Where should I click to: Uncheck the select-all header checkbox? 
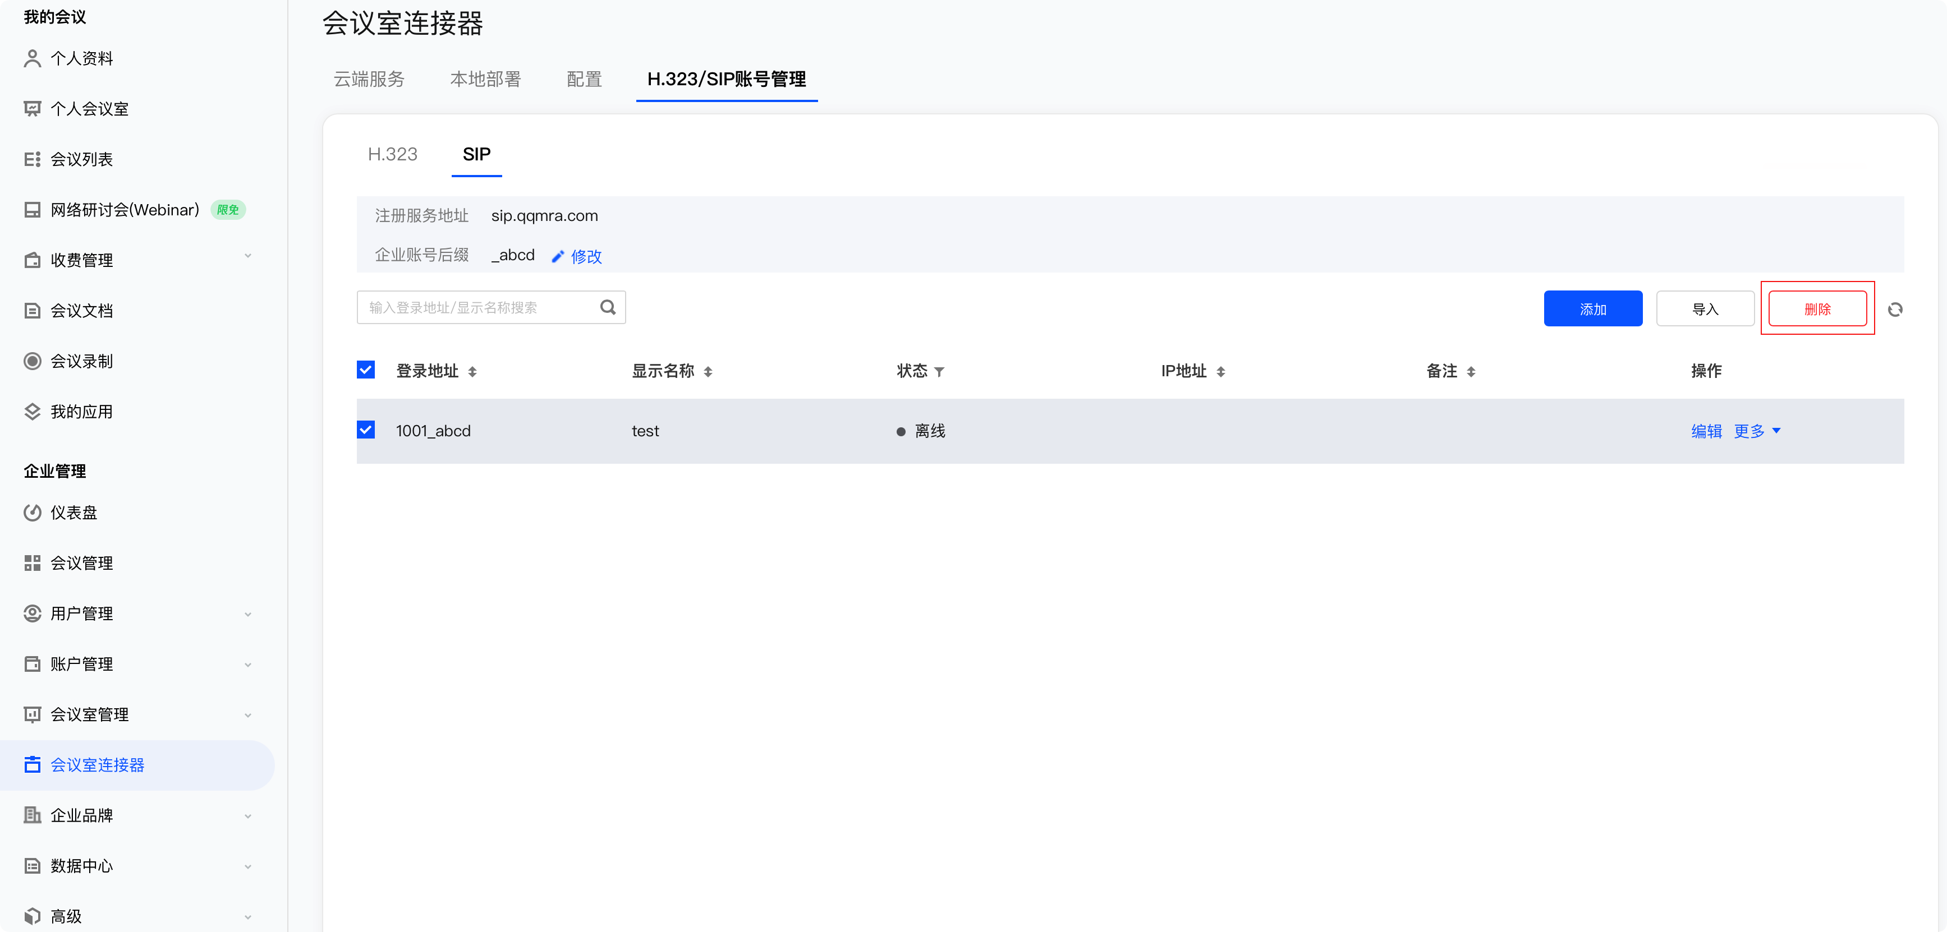[366, 370]
